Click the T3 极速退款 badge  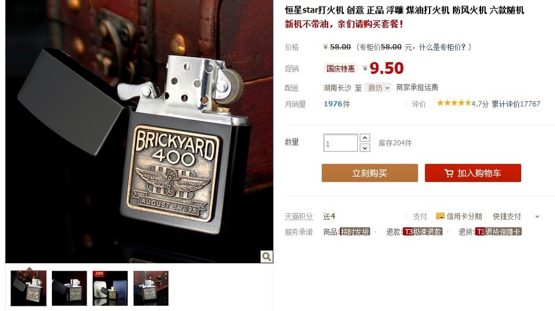[x=423, y=232]
